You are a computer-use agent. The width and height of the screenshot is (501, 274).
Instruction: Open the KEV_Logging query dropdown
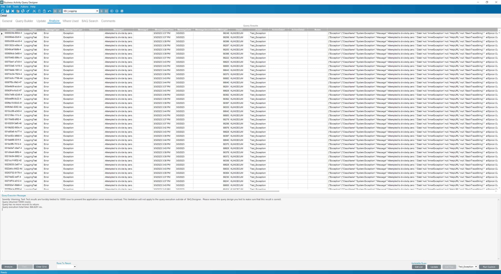97,11
